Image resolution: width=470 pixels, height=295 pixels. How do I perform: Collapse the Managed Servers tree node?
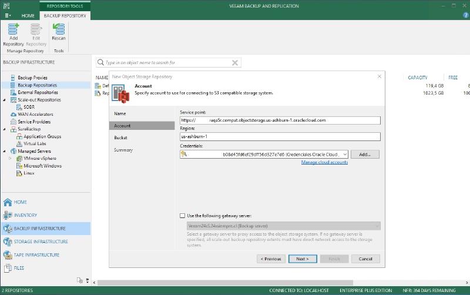pos(4,151)
